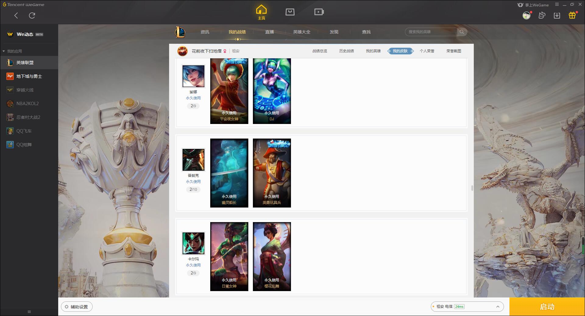Open the store bag icon
This screenshot has width=585, height=316.
coord(290,12)
